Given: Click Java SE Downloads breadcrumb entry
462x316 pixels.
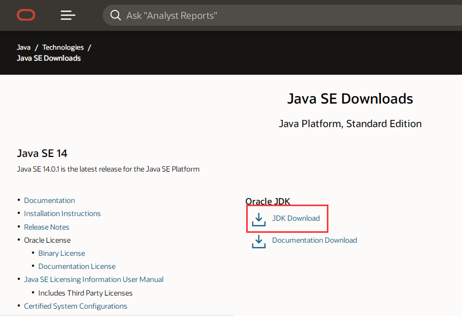Looking at the screenshot, I should [x=49, y=58].
